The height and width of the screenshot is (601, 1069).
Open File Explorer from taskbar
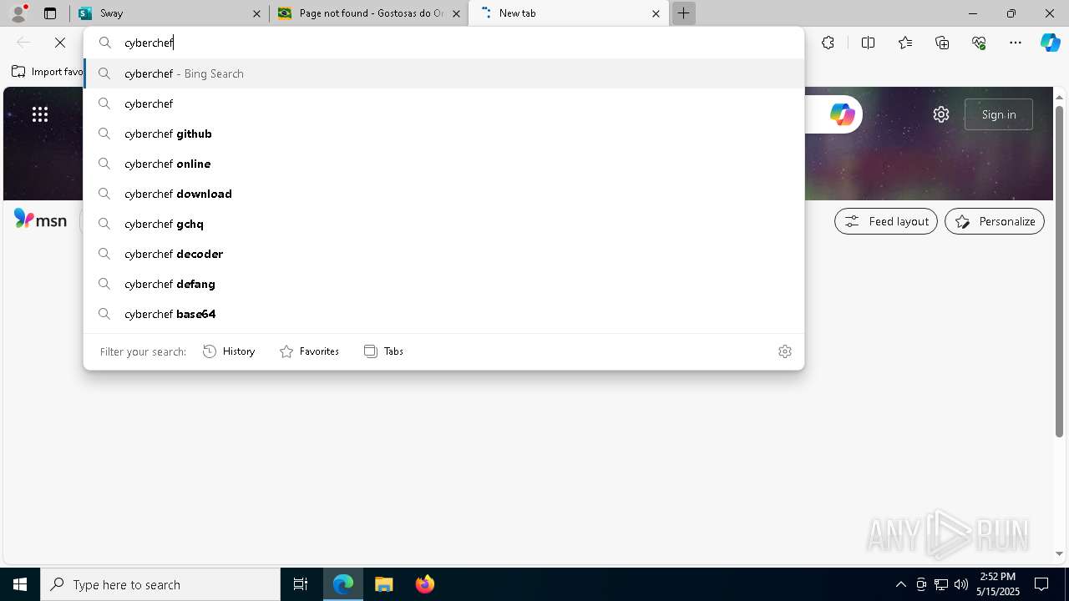384,584
